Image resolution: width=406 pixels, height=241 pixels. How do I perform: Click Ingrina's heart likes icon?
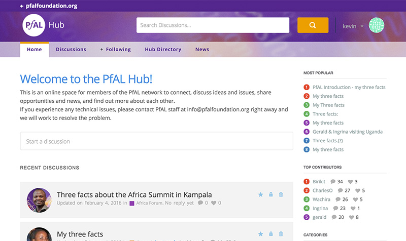pyautogui.click(x=353, y=209)
